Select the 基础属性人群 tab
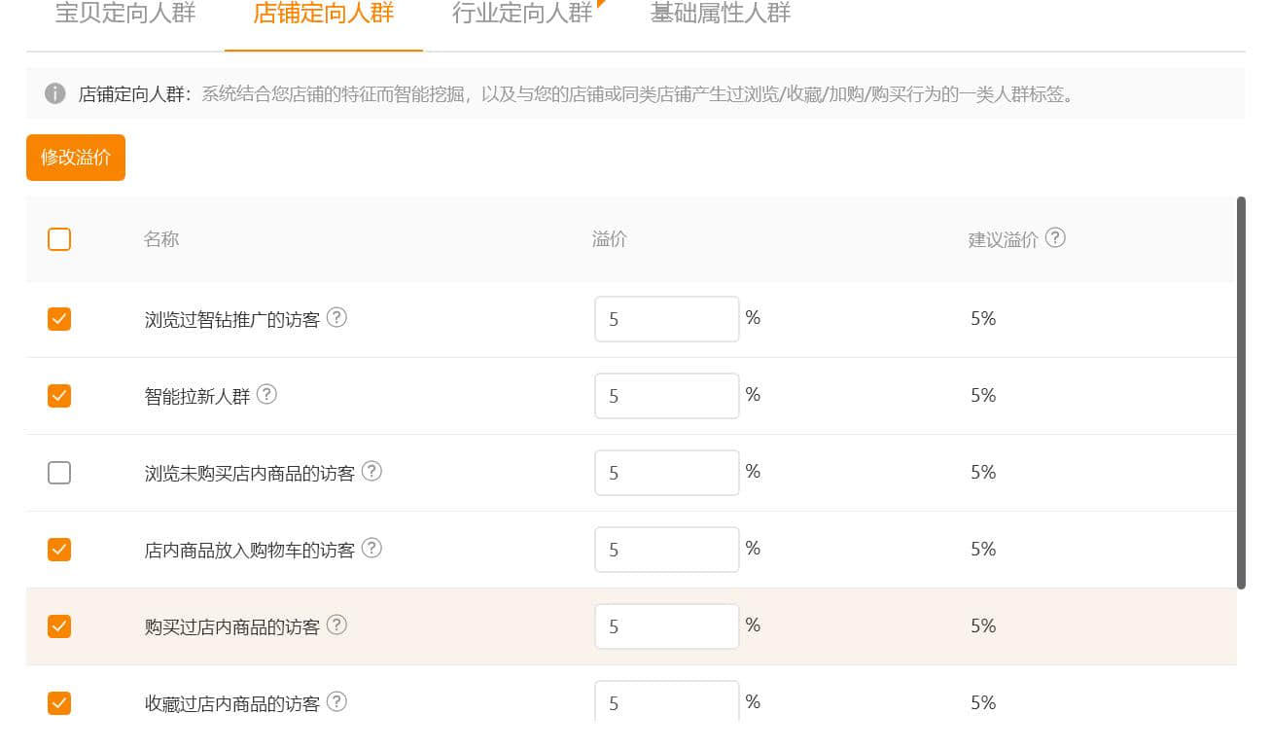This screenshot has width=1271, height=750. point(721,14)
